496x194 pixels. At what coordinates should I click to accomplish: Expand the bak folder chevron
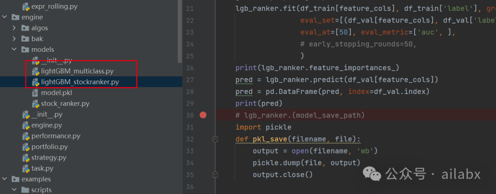14,39
